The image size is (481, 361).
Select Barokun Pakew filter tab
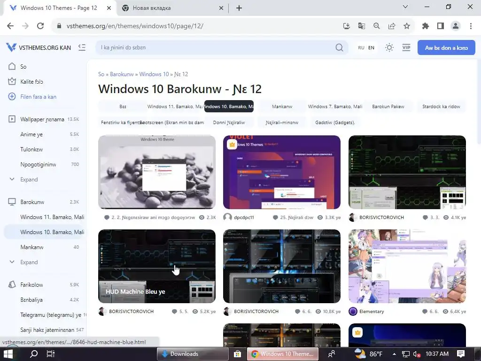tap(388, 107)
